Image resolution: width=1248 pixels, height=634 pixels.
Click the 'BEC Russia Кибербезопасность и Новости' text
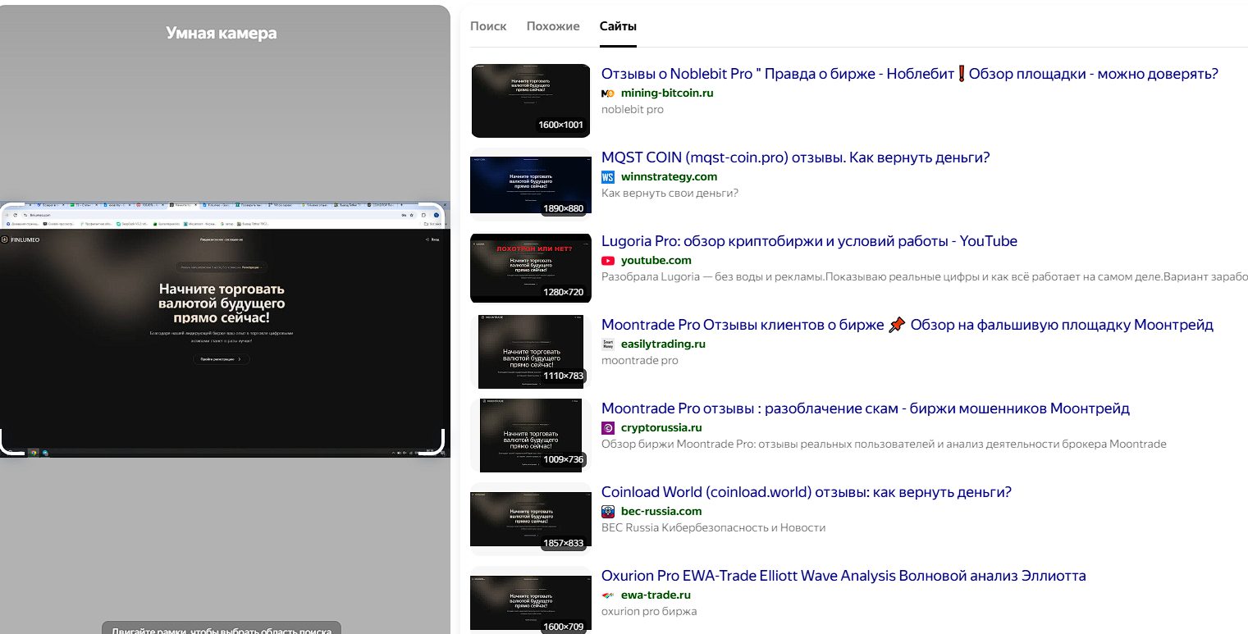713,528
